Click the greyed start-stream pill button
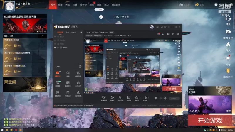The height and width of the screenshot is (132, 235). [x=174, y=98]
